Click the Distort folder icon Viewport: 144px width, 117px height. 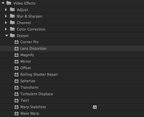12,35
